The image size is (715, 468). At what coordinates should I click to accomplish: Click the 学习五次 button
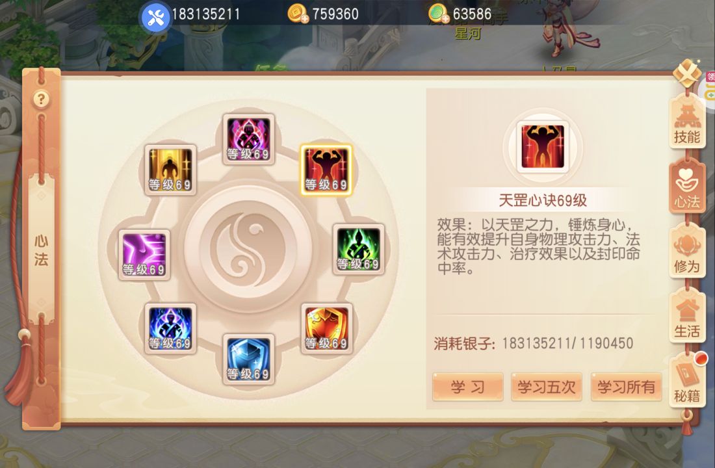547,387
